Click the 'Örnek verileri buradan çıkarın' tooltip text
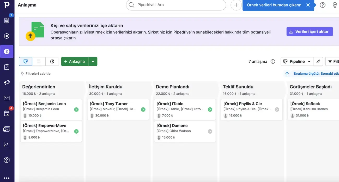 click(x=274, y=5)
